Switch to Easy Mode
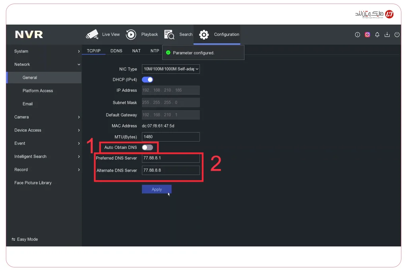 25,239
